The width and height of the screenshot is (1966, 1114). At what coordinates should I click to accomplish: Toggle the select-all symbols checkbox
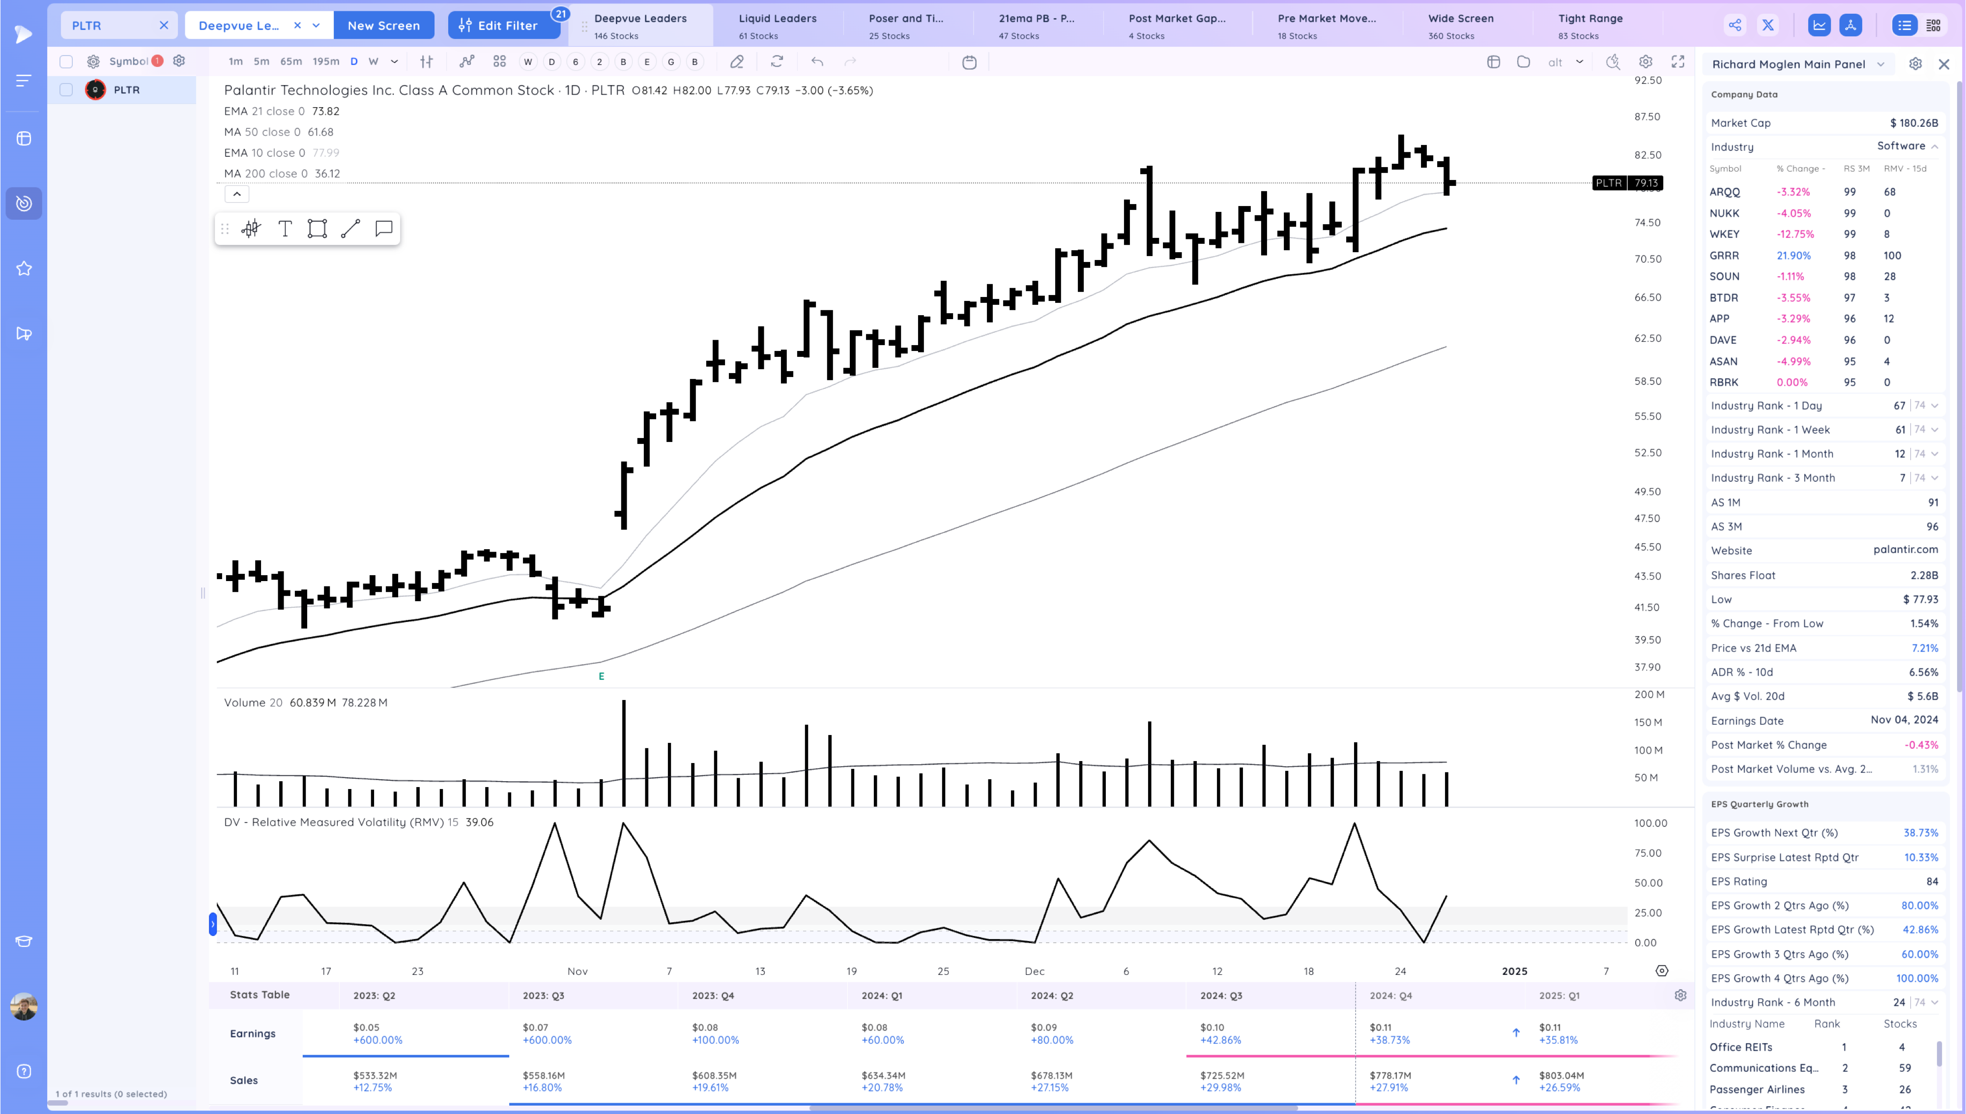66,62
